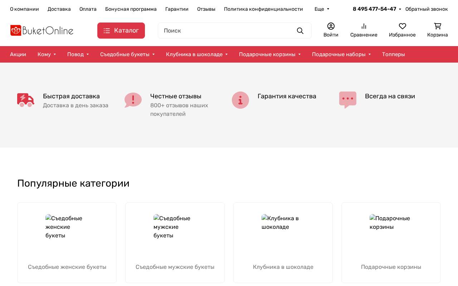Expand the Подарочные наборы menu
This screenshot has width=458, height=286.
click(341, 54)
